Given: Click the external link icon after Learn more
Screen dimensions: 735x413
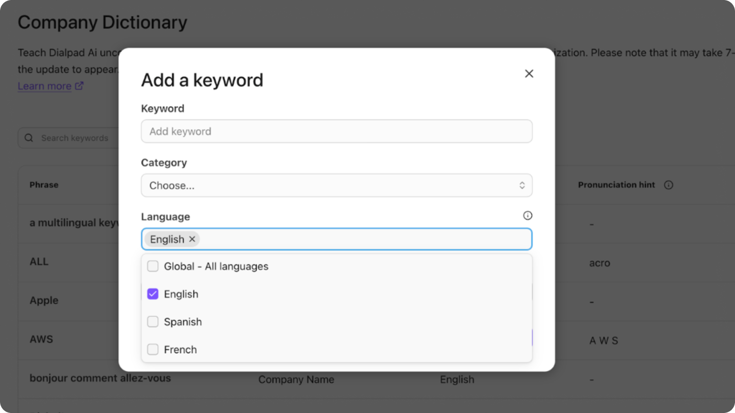Looking at the screenshot, I should click(79, 86).
